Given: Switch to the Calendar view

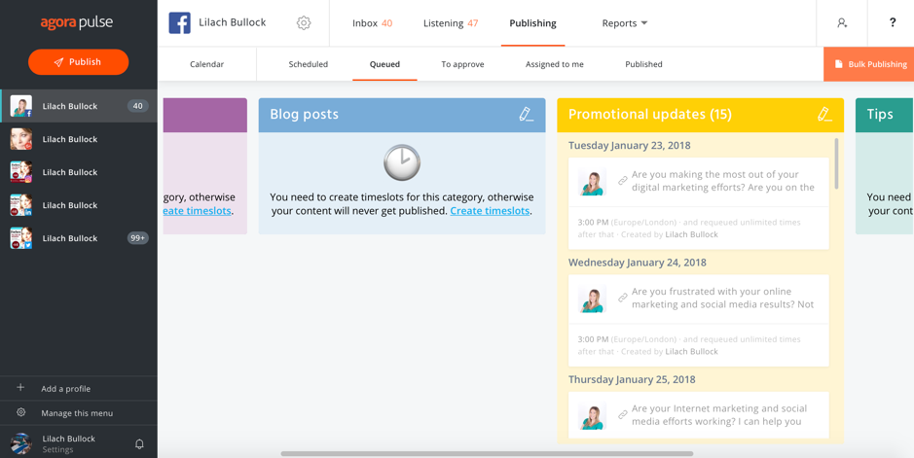Looking at the screenshot, I should (207, 64).
